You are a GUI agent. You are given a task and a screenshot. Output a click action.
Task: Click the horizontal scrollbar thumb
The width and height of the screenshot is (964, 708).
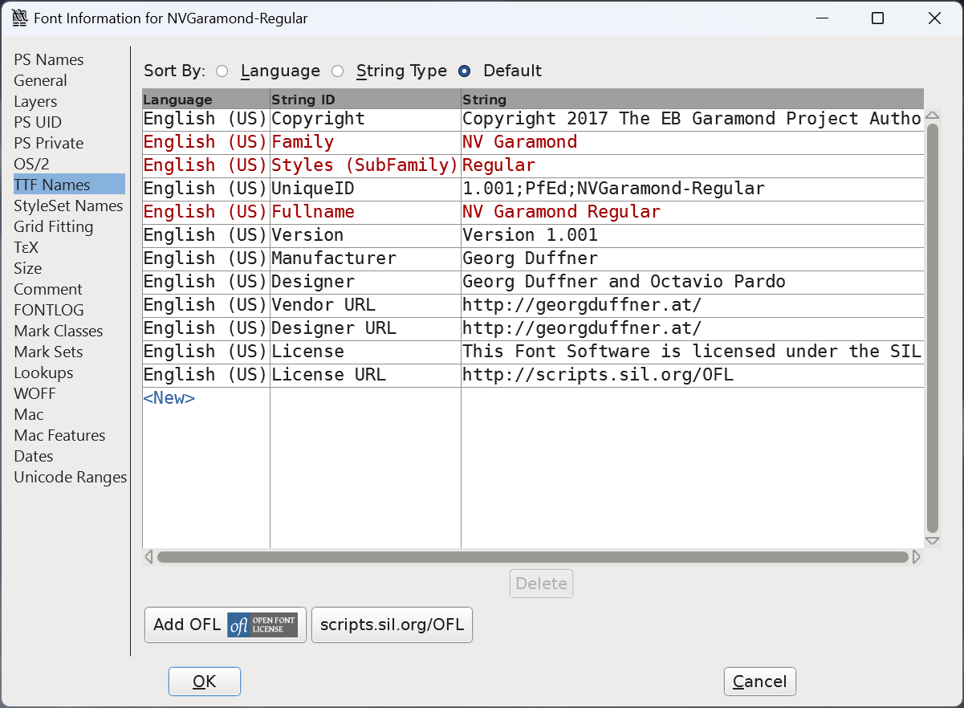pos(533,556)
